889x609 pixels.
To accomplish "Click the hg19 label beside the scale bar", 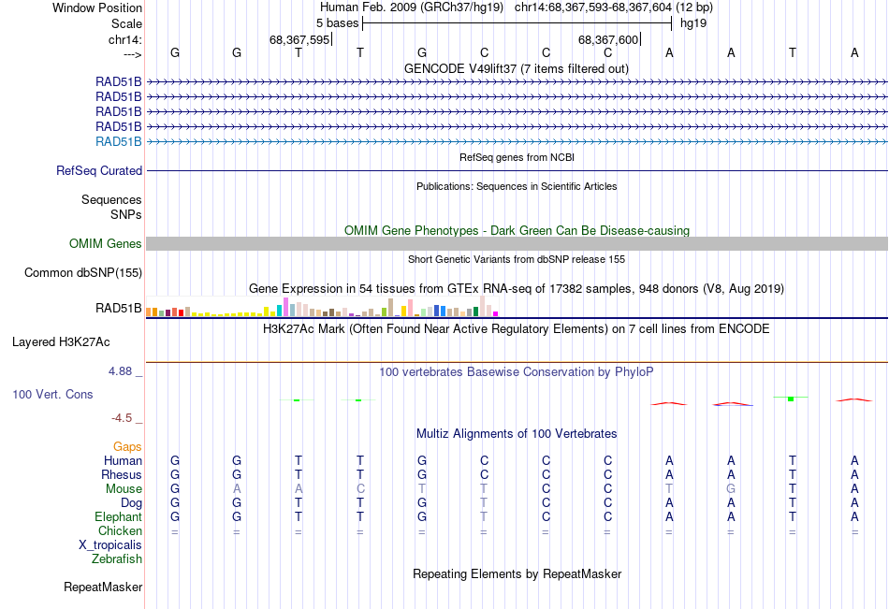I will [x=693, y=23].
